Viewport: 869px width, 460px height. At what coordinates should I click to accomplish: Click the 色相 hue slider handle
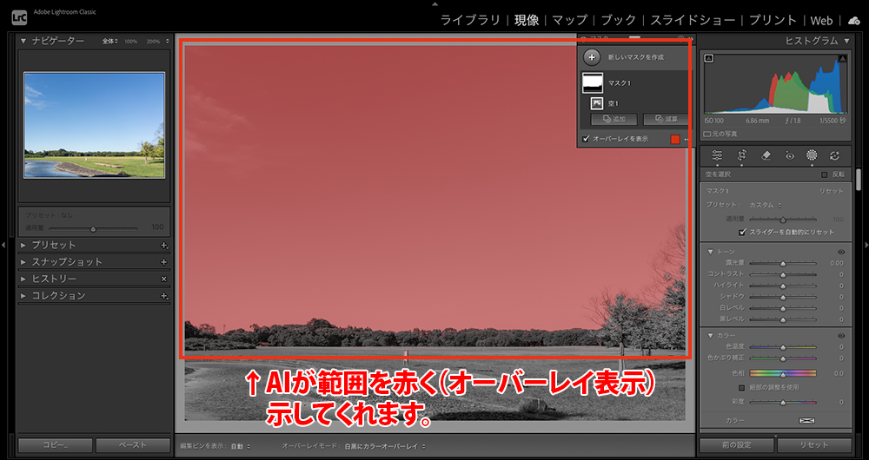pos(783,374)
